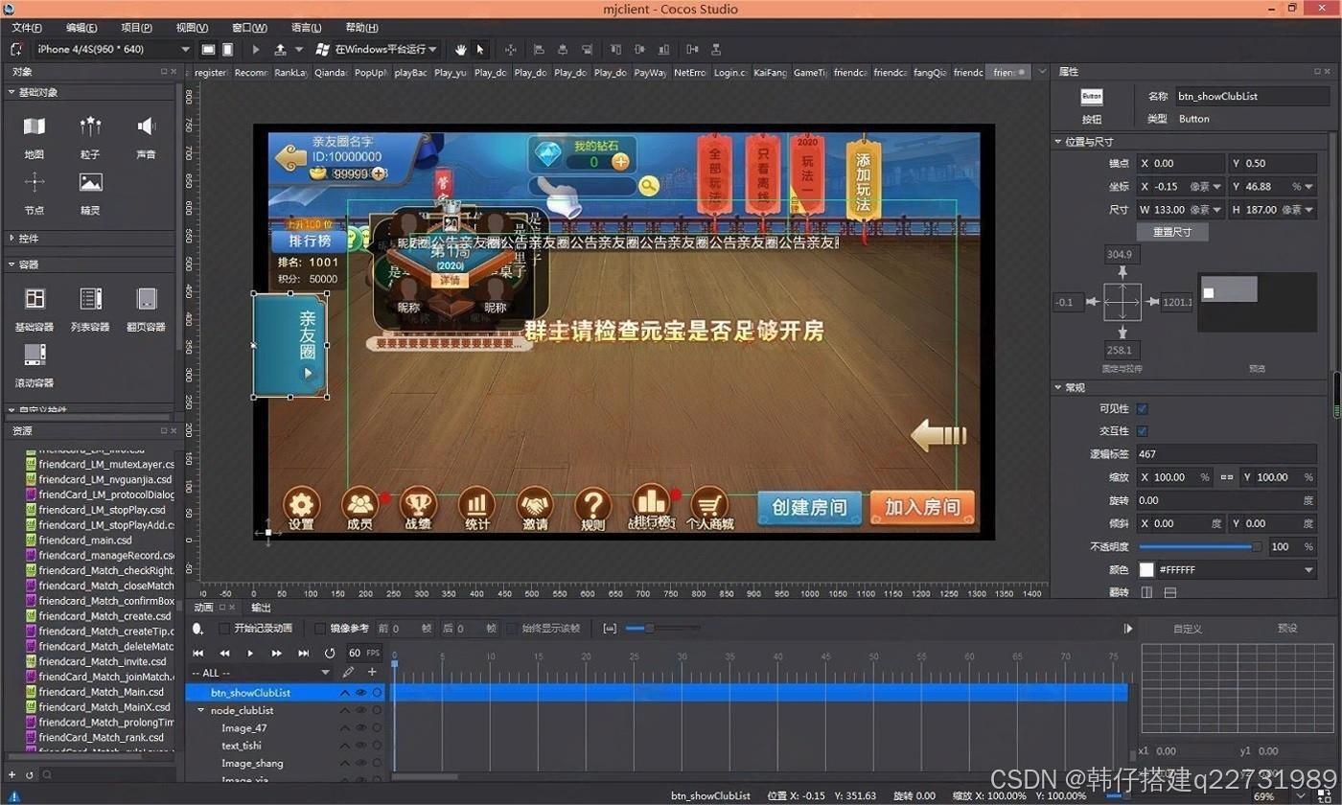Click the pencil edit animation icon
The height and width of the screenshot is (805, 1342).
pos(348,673)
